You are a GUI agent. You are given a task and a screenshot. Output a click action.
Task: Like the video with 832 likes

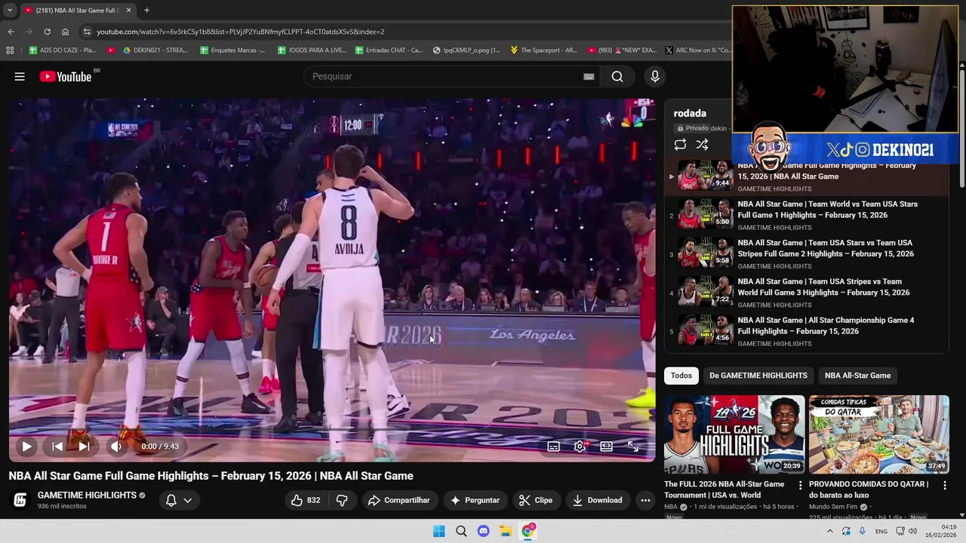pyautogui.click(x=306, y=500)
